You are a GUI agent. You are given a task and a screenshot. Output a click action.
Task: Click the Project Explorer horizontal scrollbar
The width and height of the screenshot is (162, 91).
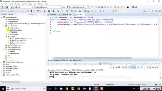(11, 82)
